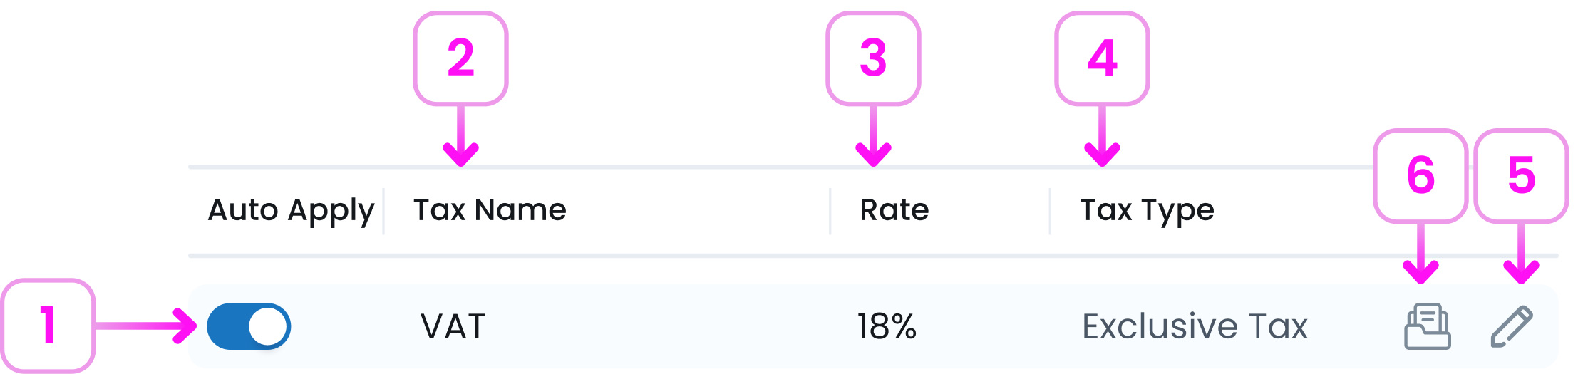Click the VAT tax name cell
1578x374 pixels.
453,327
